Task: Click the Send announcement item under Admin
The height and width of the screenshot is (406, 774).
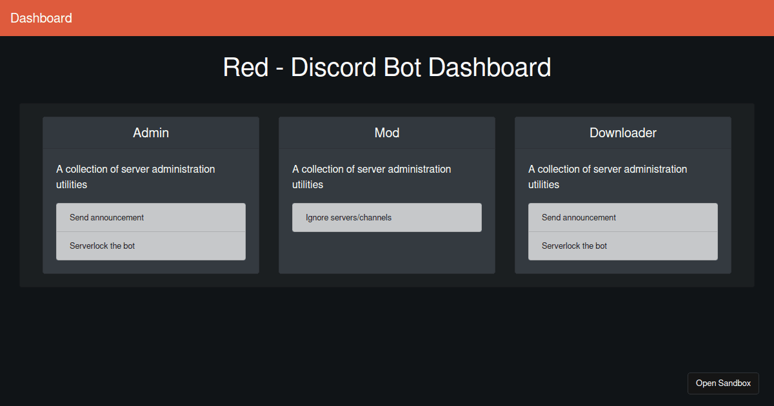Action: click(150, 217)
